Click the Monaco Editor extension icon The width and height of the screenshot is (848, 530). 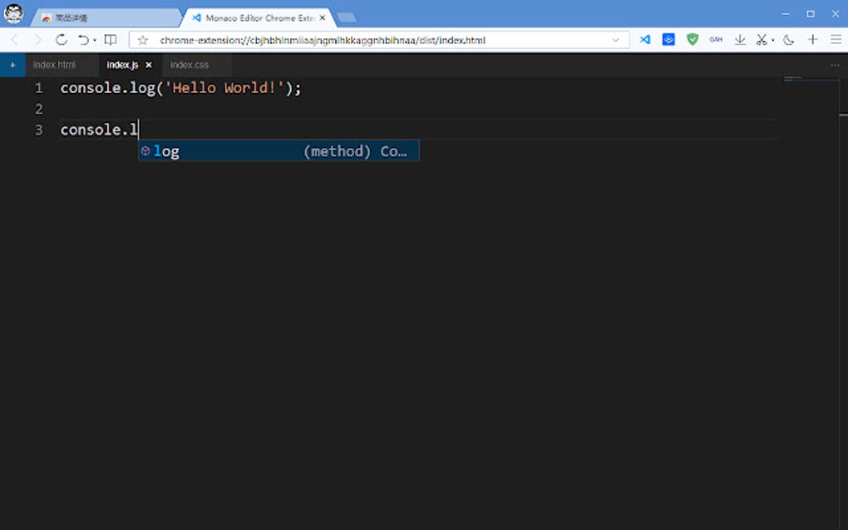coord(645,39)
